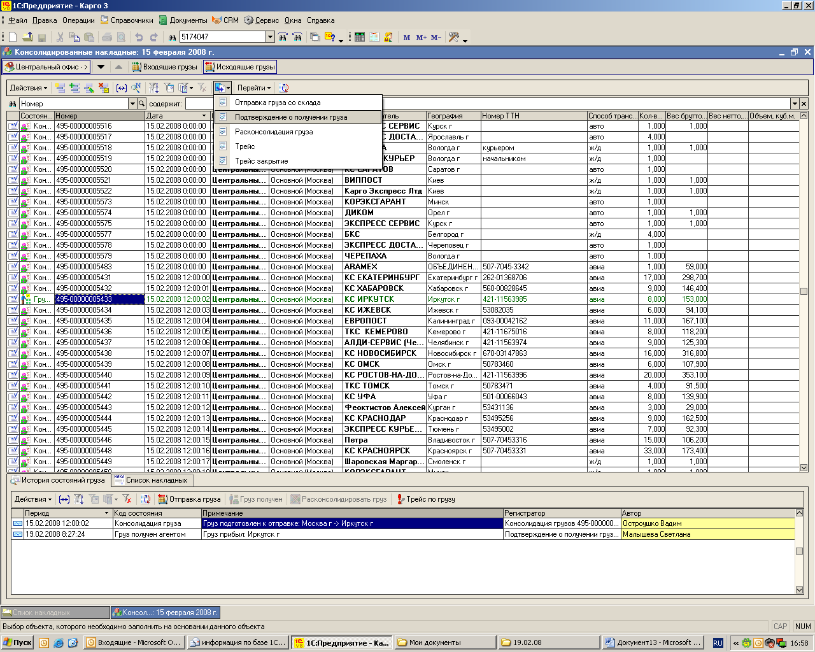
Task: Click the Трейс по грузу button
Action: pos(425,499)
